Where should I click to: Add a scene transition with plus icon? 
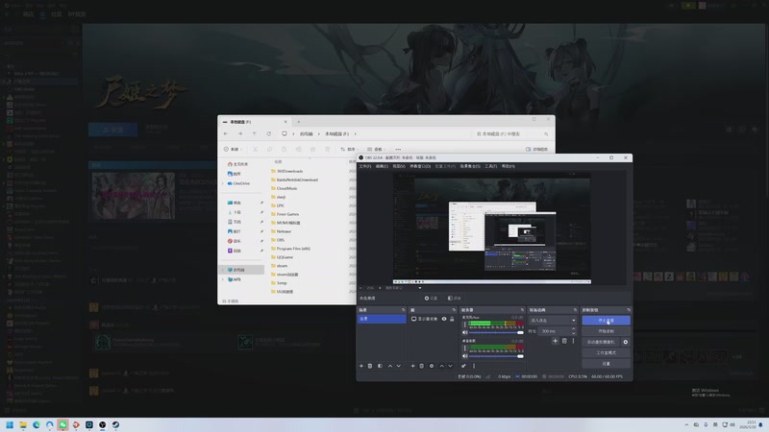coord(556,341)
